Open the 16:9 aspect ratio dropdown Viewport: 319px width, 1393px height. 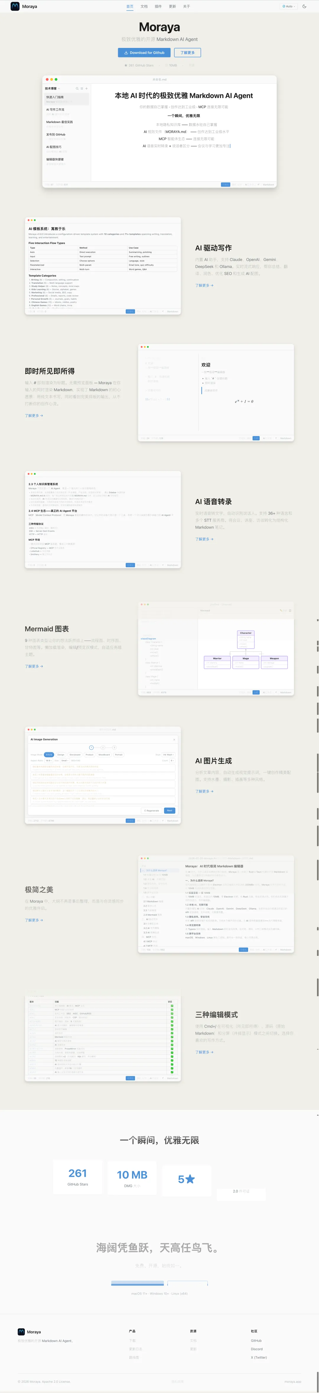[48, 760]
